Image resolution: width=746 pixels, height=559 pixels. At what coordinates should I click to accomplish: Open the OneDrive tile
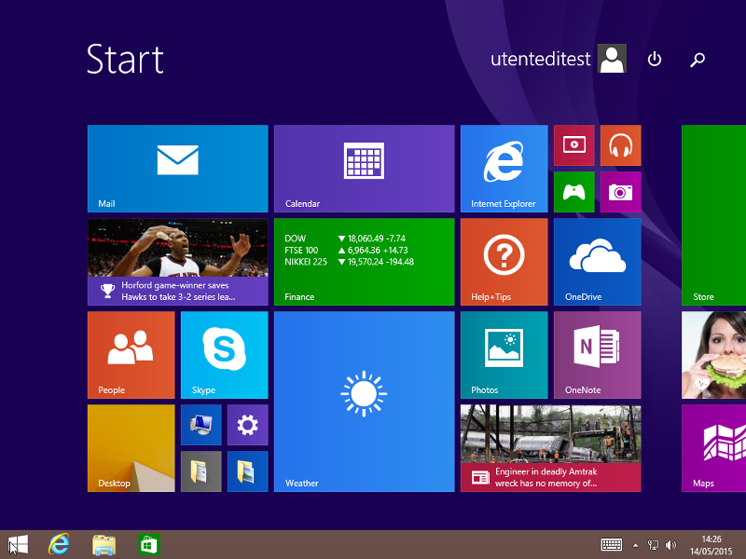598,262
